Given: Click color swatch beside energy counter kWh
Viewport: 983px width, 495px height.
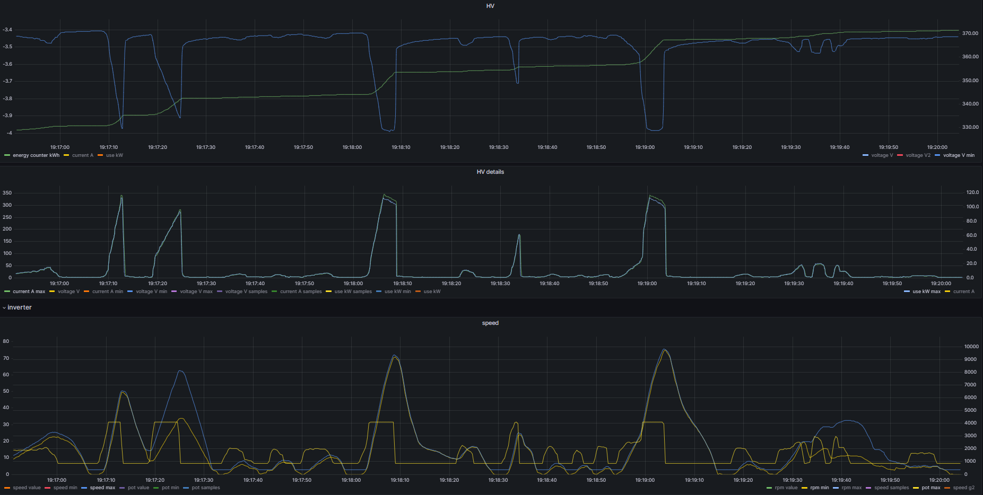Looking at the screenshot, I should tap(7, 155).
